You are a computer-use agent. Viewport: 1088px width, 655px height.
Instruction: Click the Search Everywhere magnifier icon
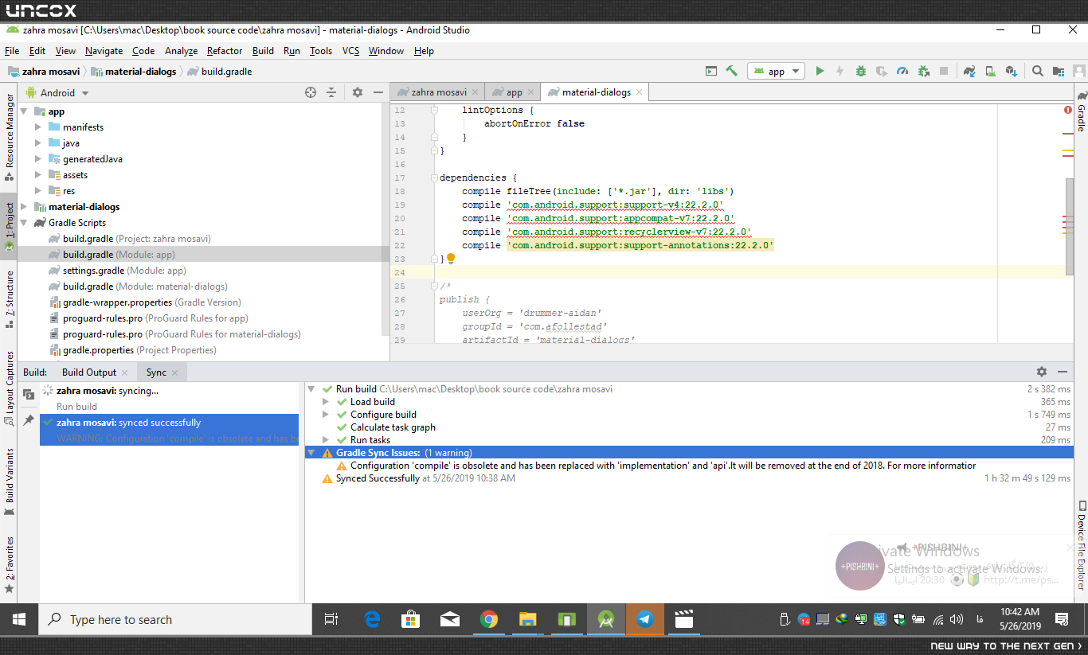(x=1038, y=71)
